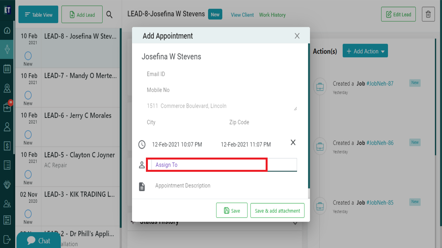Open the jobs briefcase icon with badge

click(7, 107)
